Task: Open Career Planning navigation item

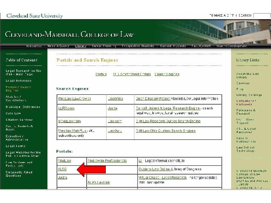Action: [x=104, y=46]
